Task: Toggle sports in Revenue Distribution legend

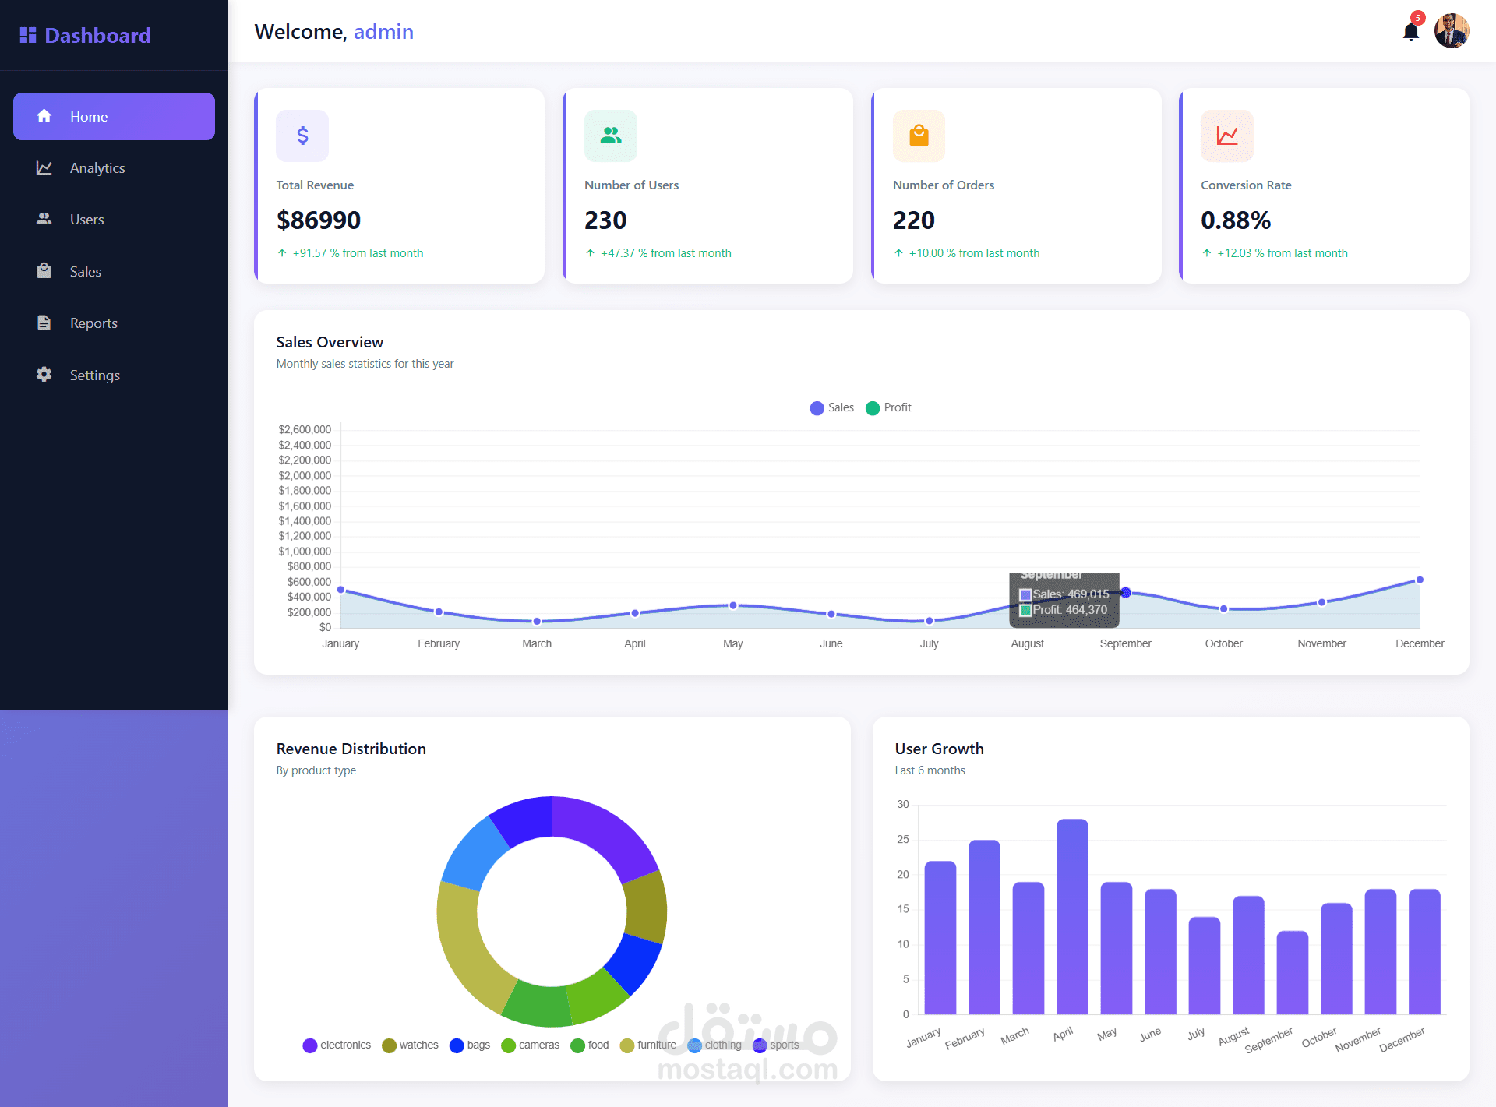Action: coord(776,1045)
